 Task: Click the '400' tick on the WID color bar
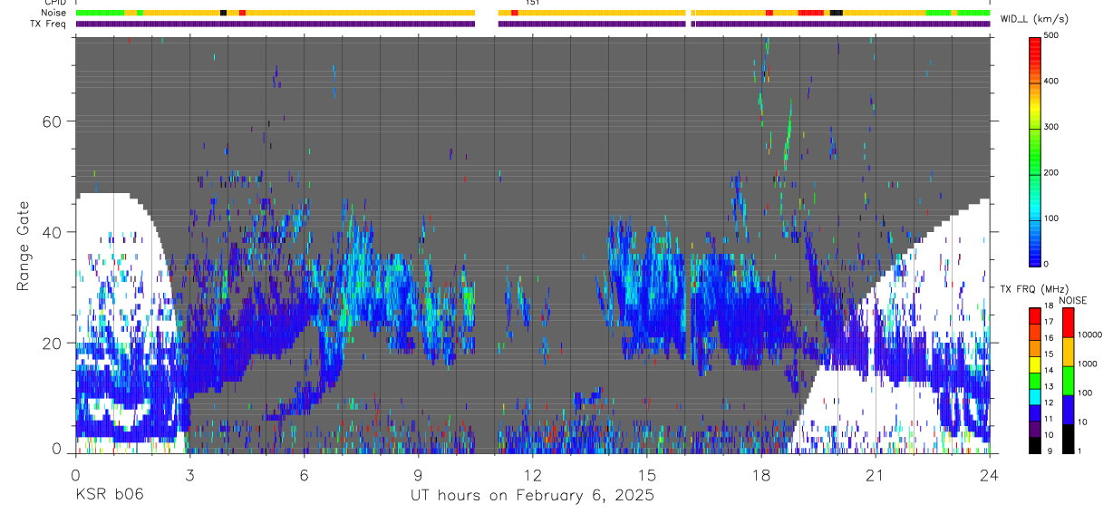1050,81
